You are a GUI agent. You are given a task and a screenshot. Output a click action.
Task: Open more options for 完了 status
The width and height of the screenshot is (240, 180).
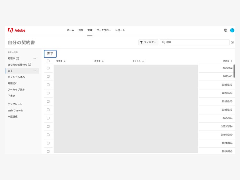tap(35, 71)
